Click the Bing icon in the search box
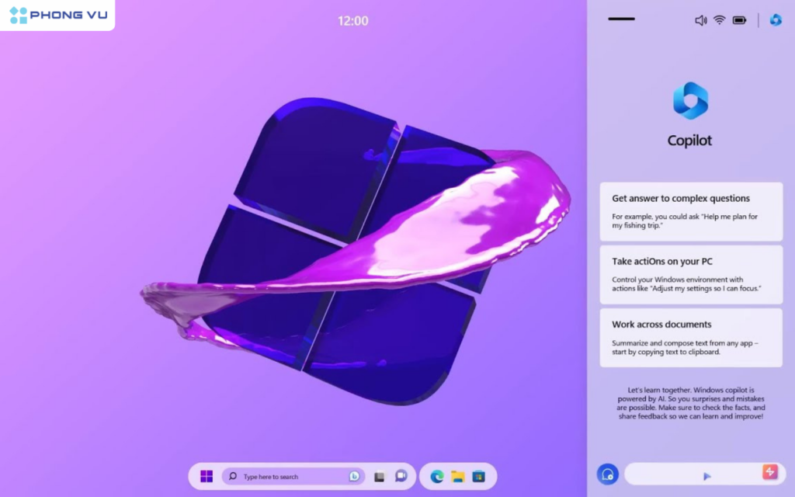This screenshot has width=795, height=497. pyautogui.click(x=354, y=476)
